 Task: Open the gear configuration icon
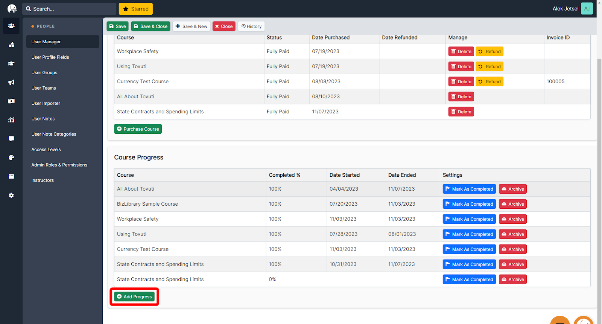[11, 195]
